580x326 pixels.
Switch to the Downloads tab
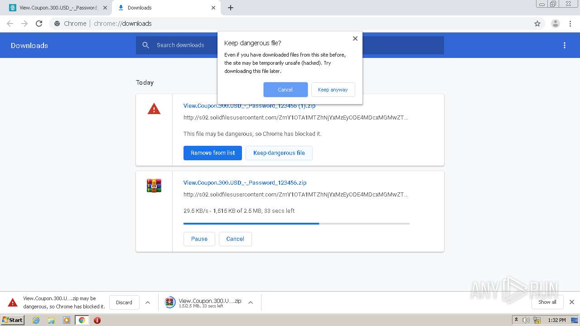click(166, 8)
